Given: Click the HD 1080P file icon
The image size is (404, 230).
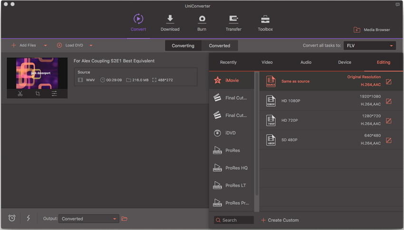Looking at the screenshot, I should 270,101.
